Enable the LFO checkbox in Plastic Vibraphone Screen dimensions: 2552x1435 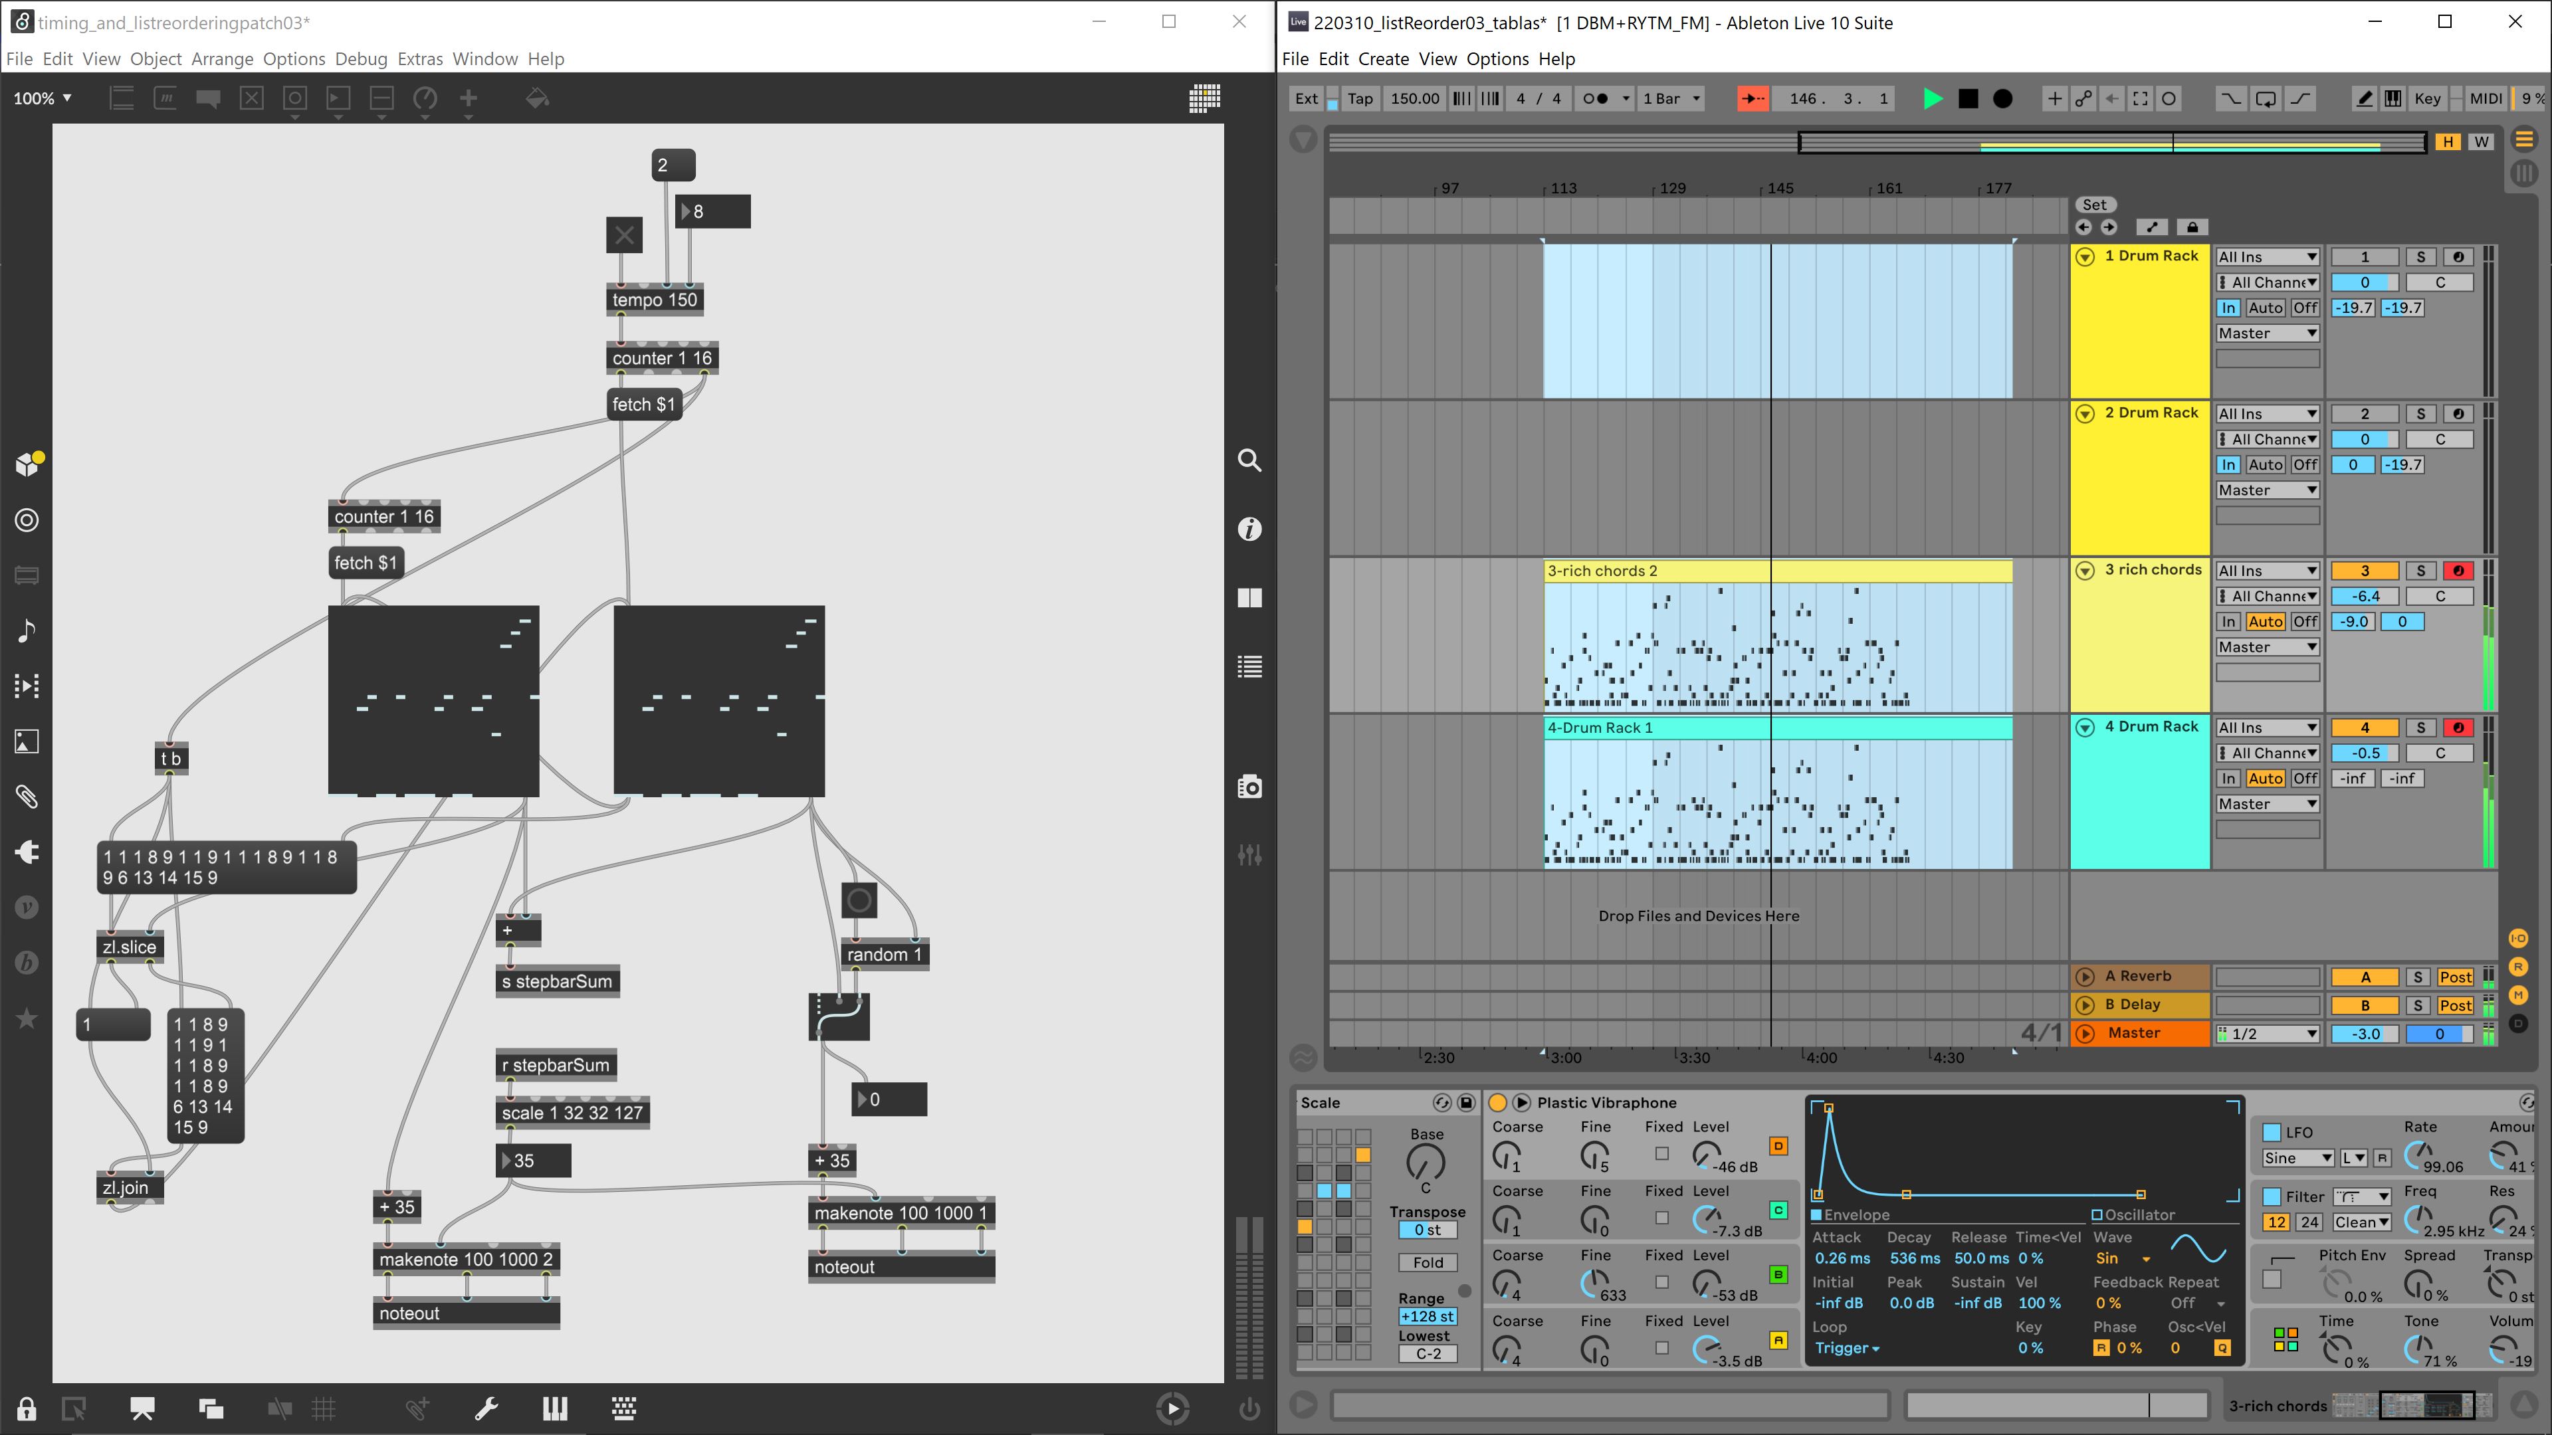[x=2273, y=1132]
